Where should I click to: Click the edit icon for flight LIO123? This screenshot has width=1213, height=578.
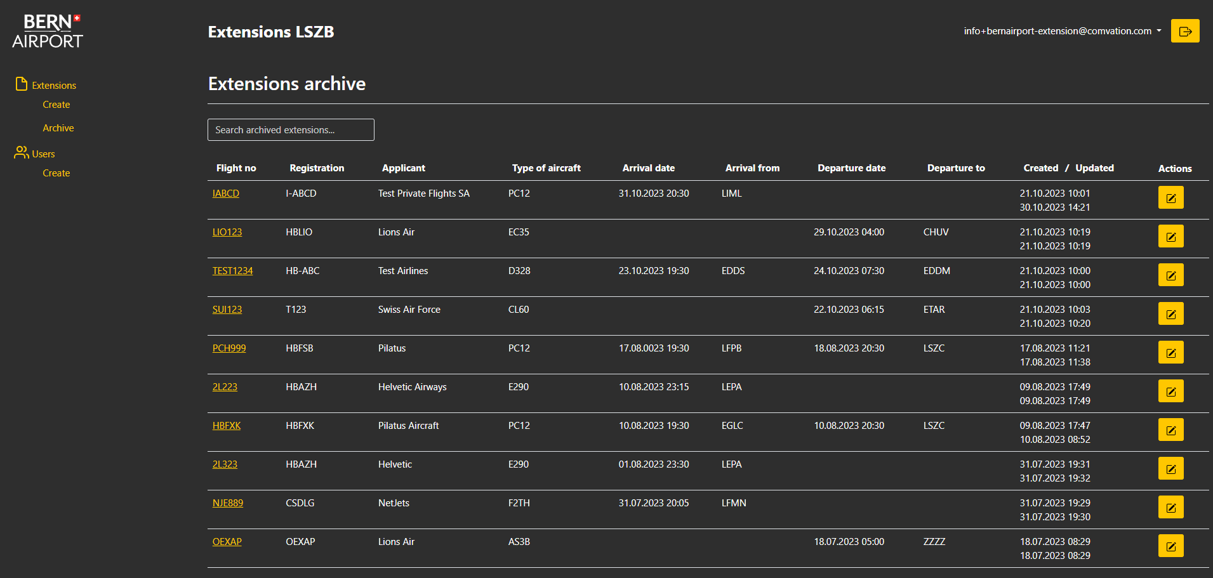coord(1171,236)
